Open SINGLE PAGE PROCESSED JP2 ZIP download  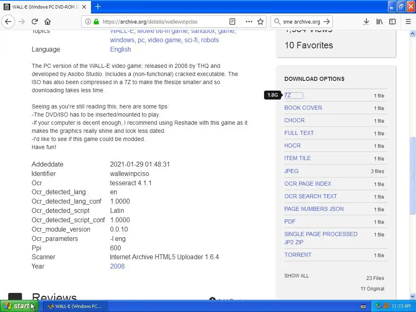(x=321, y=238)
